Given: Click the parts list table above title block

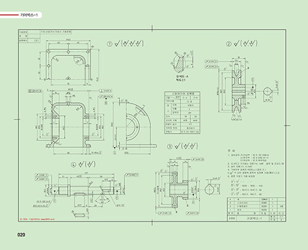Looking at the screenshot, I should pos(256,206).
